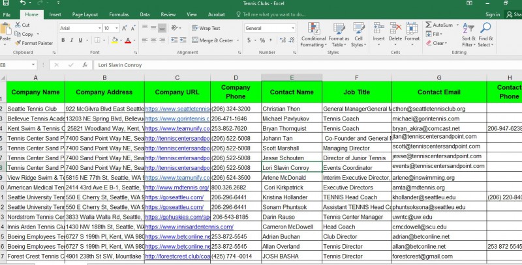Open the File tab
Image resolution: width=522 pixels, height=265 pixels.
[7, 14]
